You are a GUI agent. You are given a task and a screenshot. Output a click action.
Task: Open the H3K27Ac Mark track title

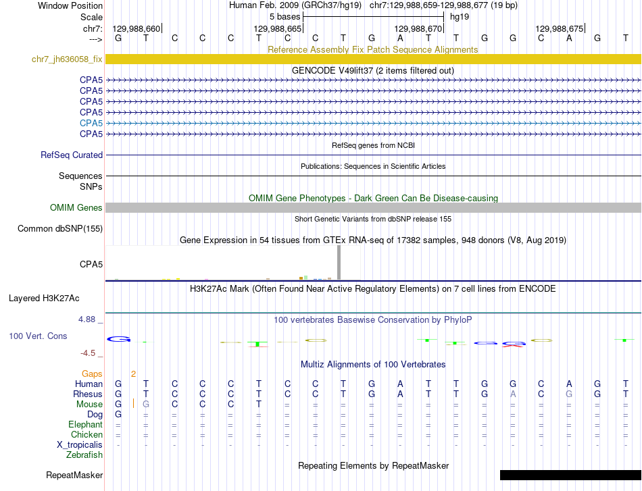click(372, 289)
